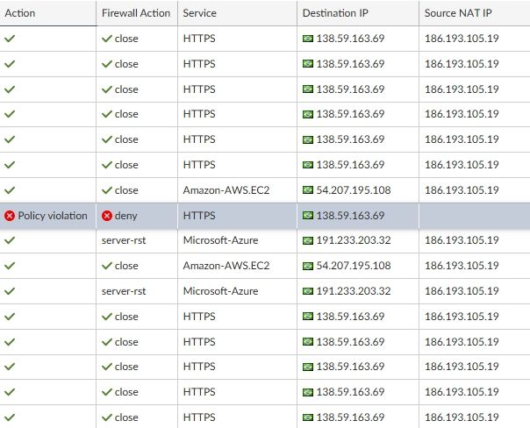Click the flag beside the second 54.207.195.108 address
530x428 pixels.
point(307,266)
